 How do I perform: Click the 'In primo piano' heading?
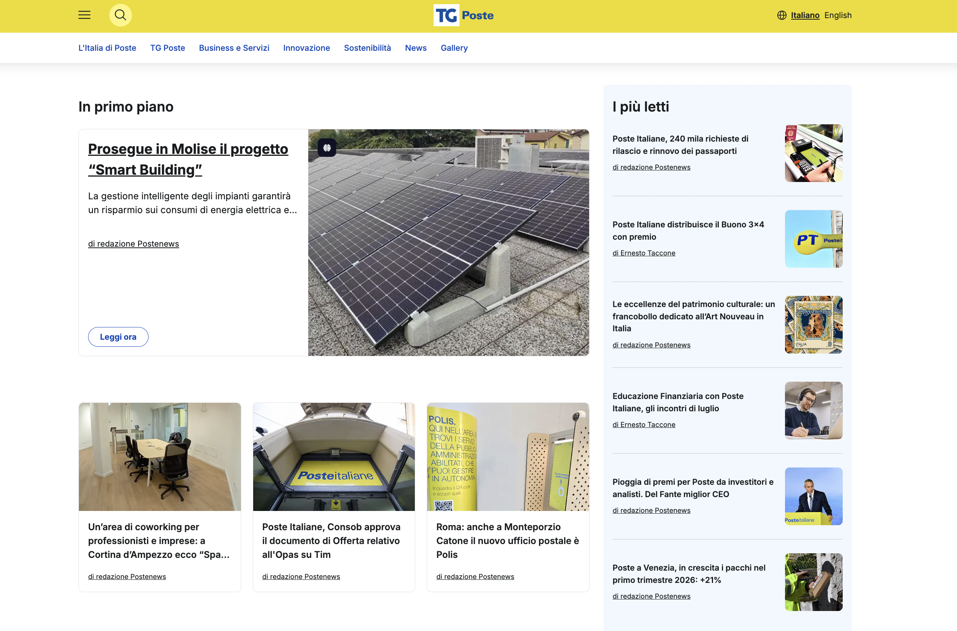click(126, 107)
